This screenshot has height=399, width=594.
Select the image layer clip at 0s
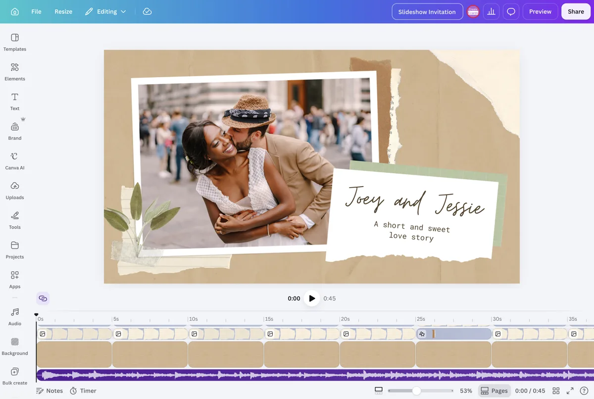click(74, 334)
